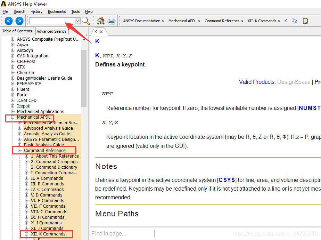Expand the Aqwa tree node
The width and height of the screenshot is (321, 240).
pyautogui.click(x=13, y=45)
